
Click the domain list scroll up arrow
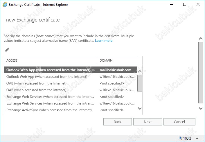tap(140, 71)
